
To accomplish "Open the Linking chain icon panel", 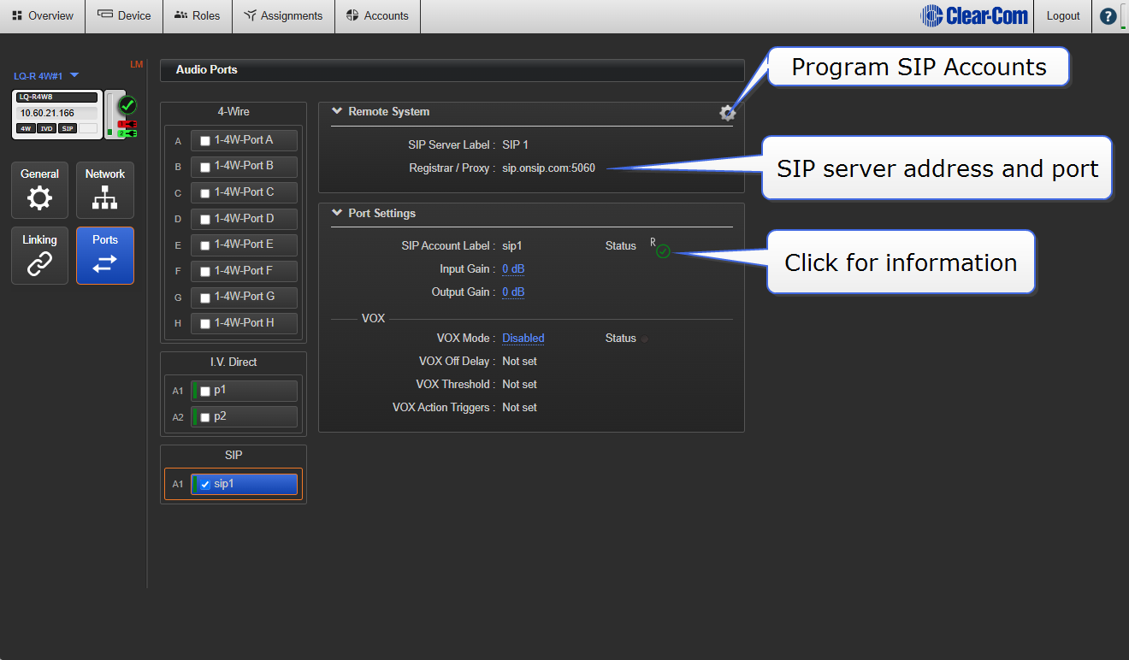I will point(39,256).
